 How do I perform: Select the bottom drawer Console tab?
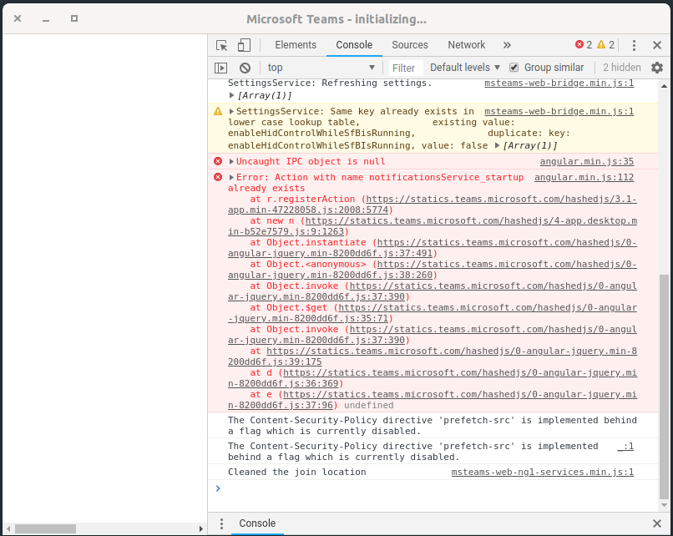(x=257, y=523)
